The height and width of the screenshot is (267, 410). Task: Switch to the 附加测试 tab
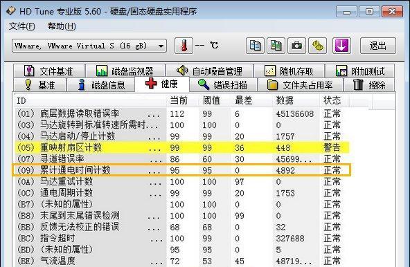pos(360,71)
